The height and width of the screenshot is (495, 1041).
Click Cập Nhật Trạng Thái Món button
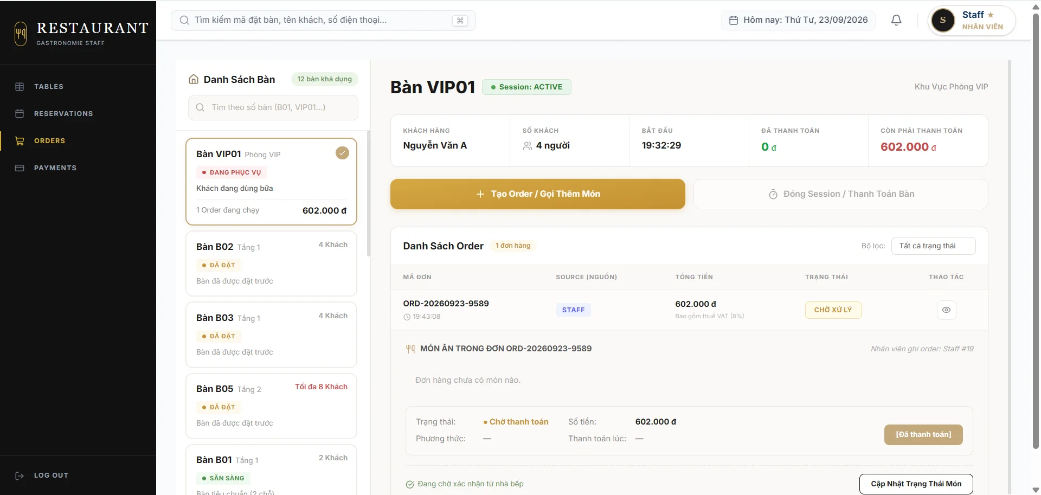(916, 484)
